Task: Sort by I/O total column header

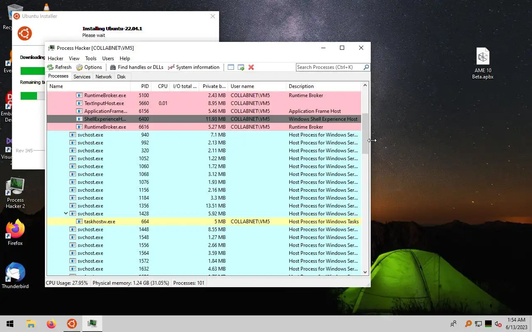Action: 185,86
